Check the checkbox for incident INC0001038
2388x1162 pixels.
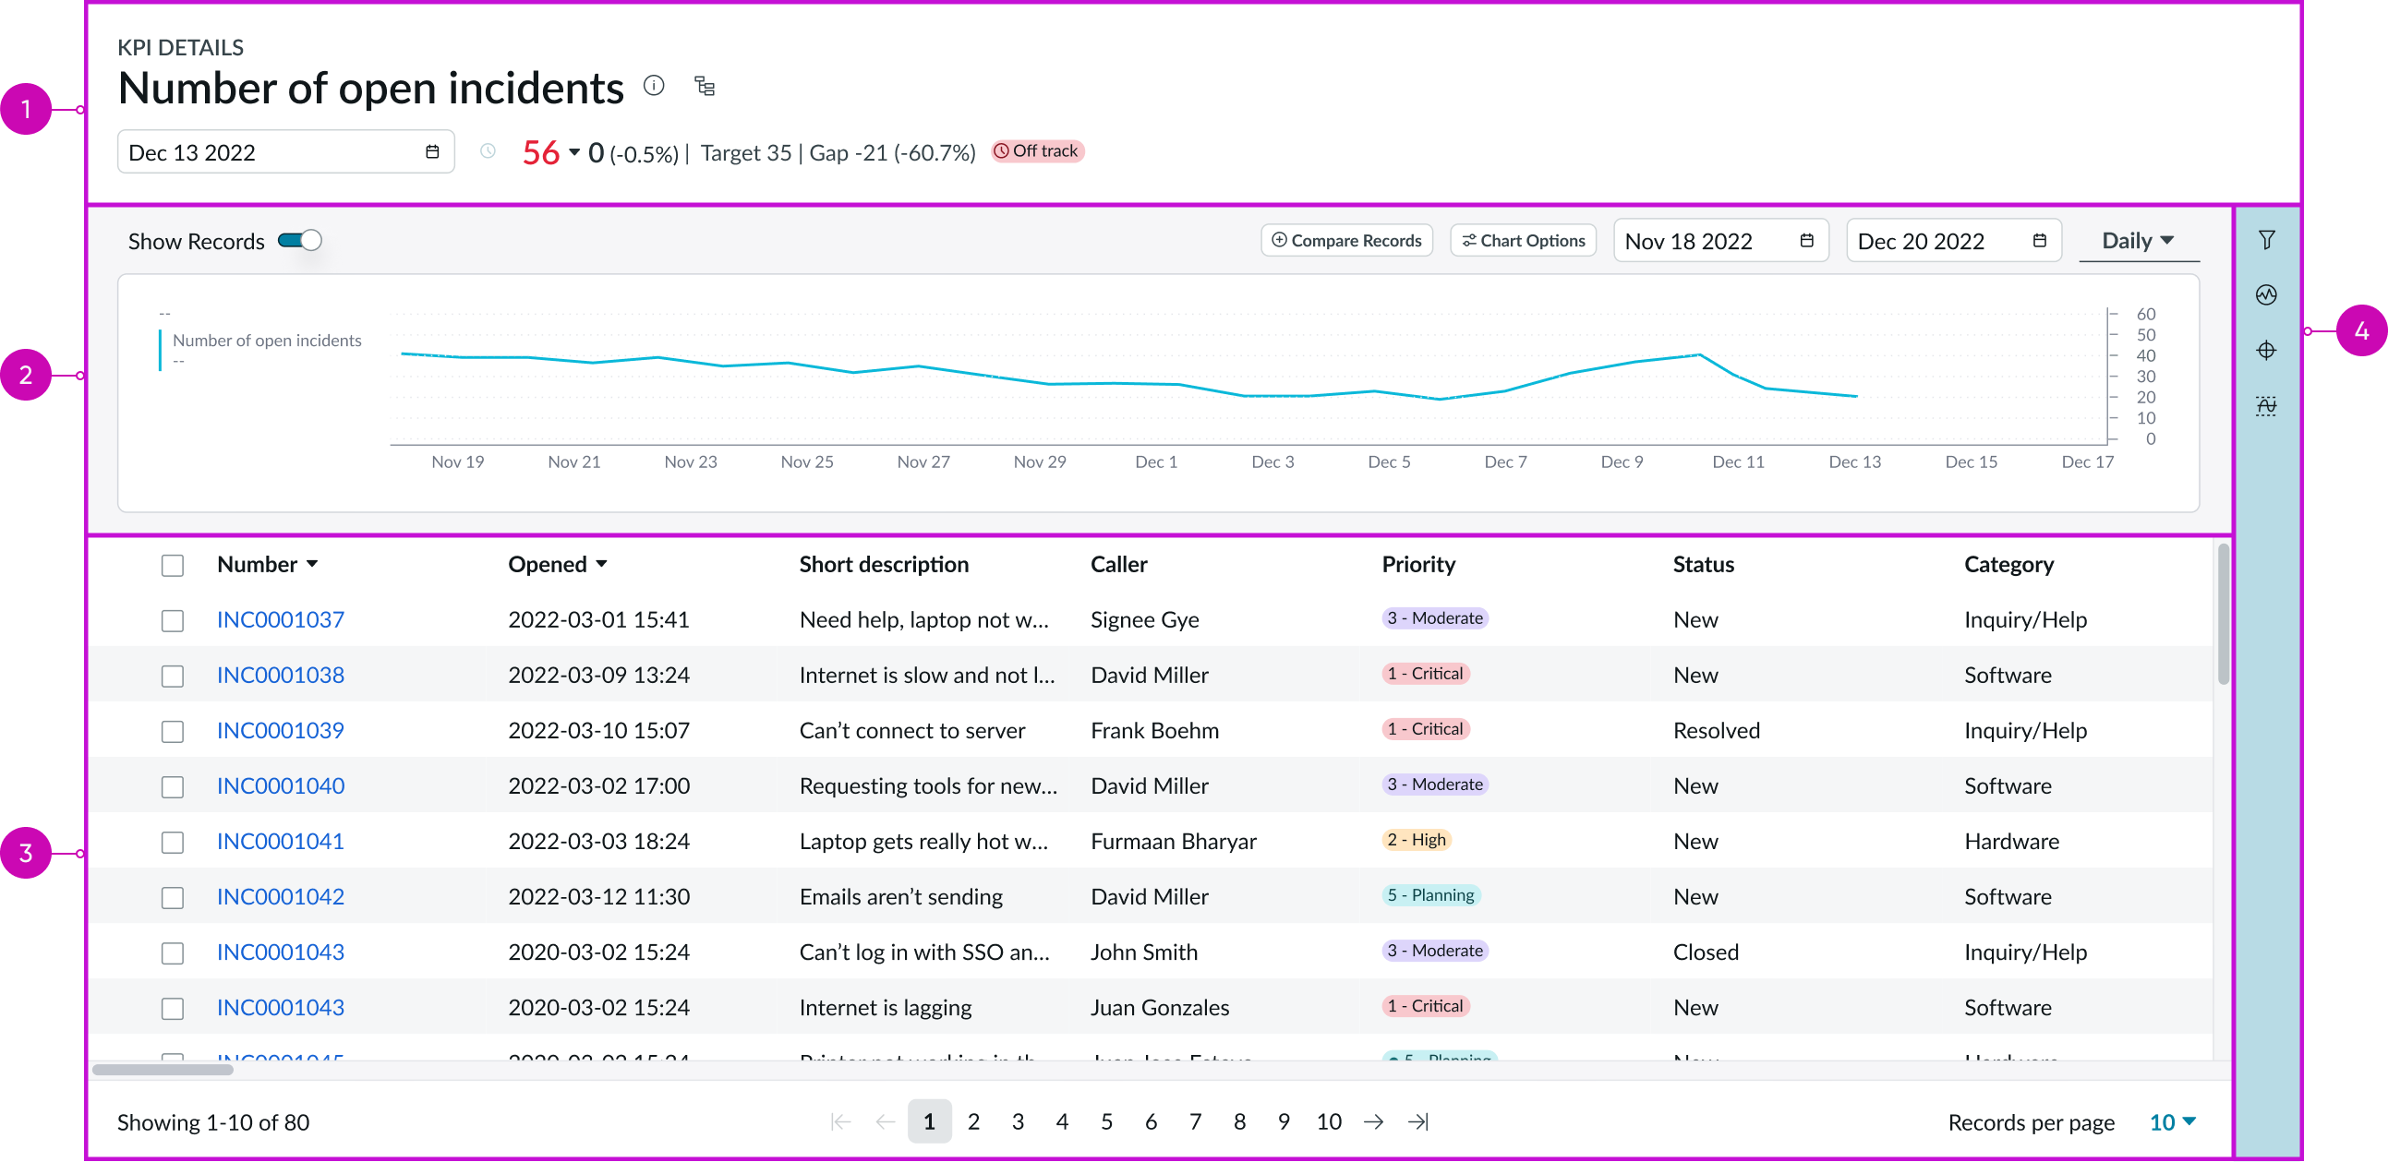click(173, 676)
